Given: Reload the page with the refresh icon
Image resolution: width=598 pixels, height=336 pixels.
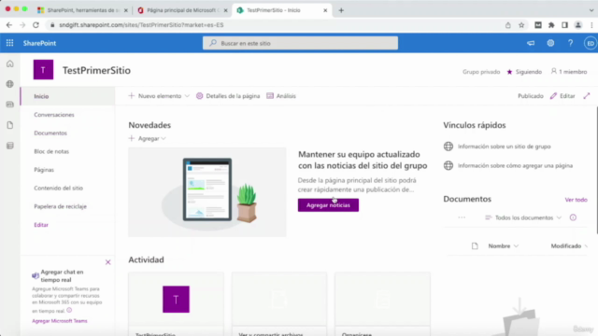Looking at the screenshot, I should click(x=36, y=25).
